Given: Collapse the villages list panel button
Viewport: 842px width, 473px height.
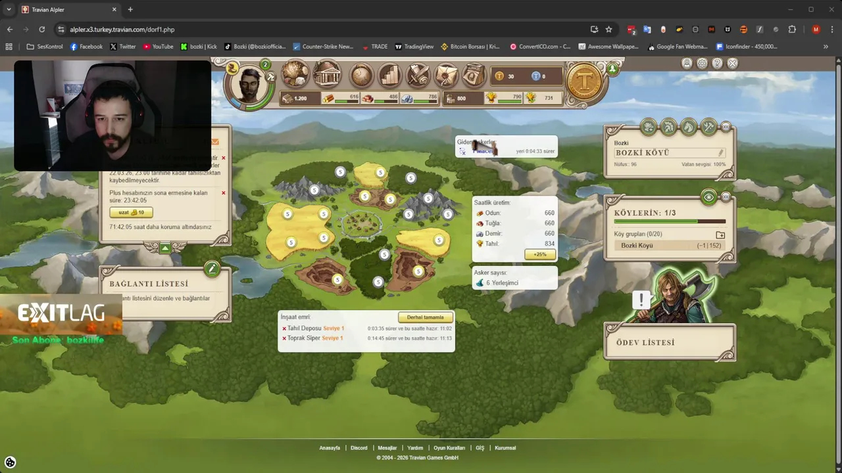Looking at the screenshot, I should tap(726, 196).
